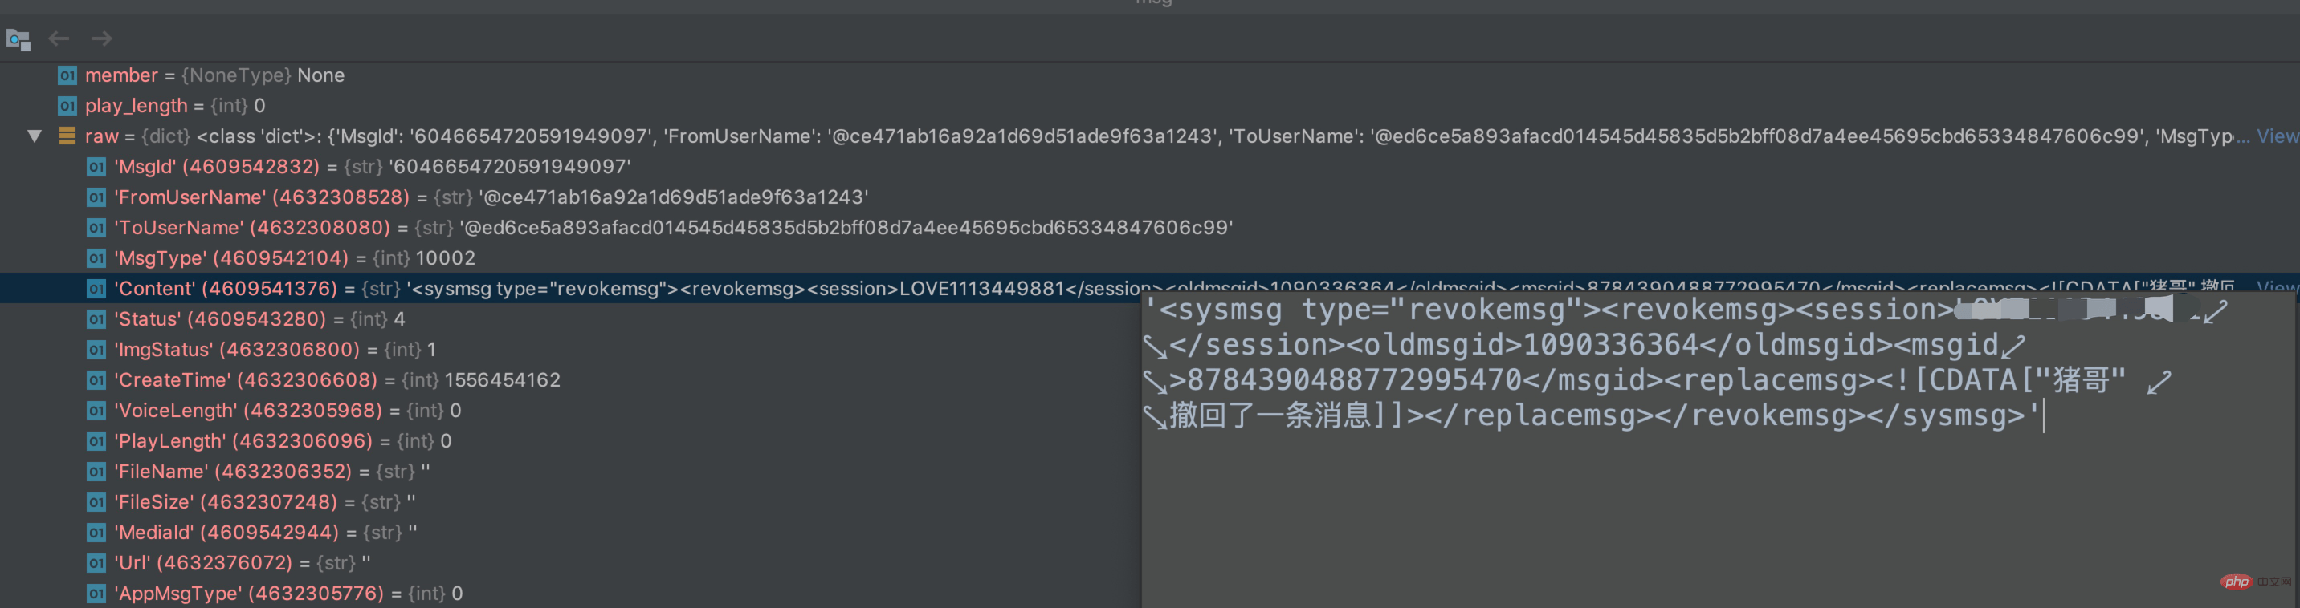Click the variable icon beside 'PlayLength'
The height and width of the screenshot is (608, 2300).
96,440
